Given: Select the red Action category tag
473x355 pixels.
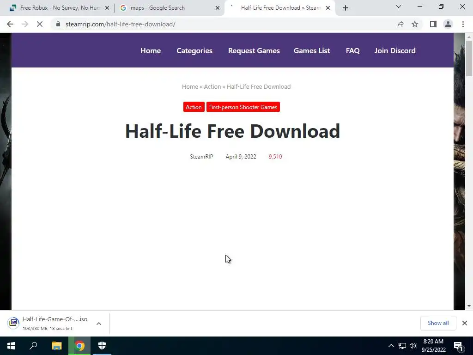Looking at the screenshot, I should [194, 107].
